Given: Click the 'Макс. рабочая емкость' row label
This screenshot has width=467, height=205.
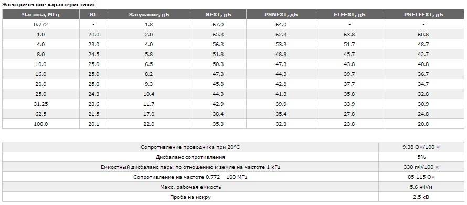Looking at the screenshot, I should 190,187.
